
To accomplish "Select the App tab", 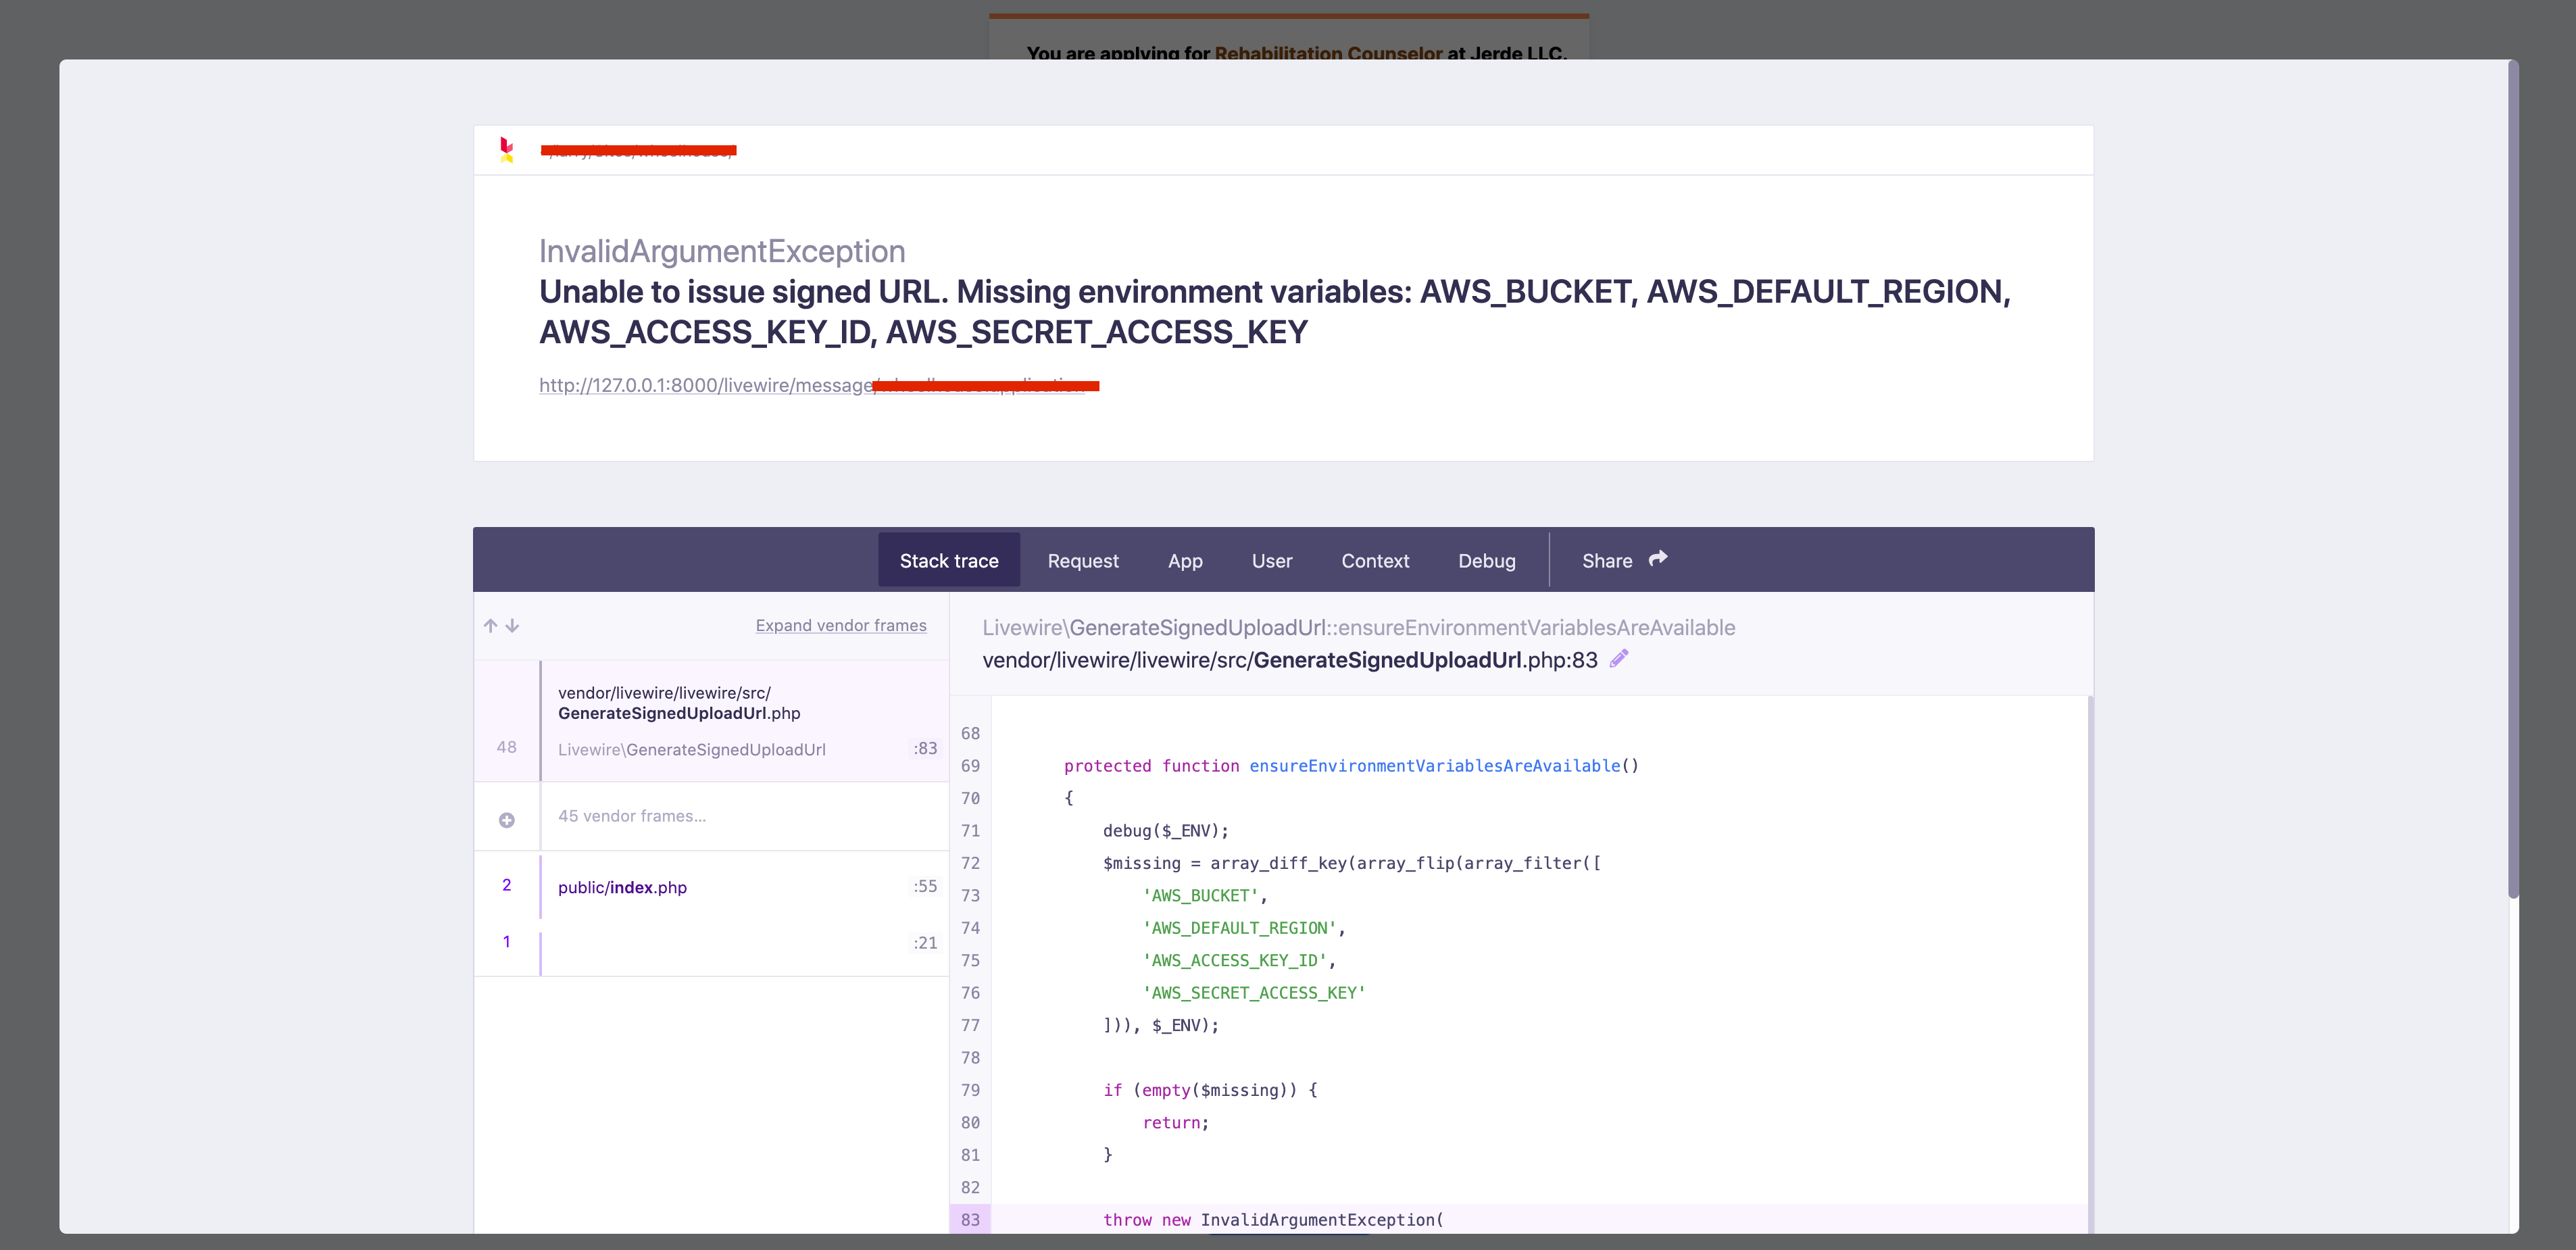I will (1185, 560).
